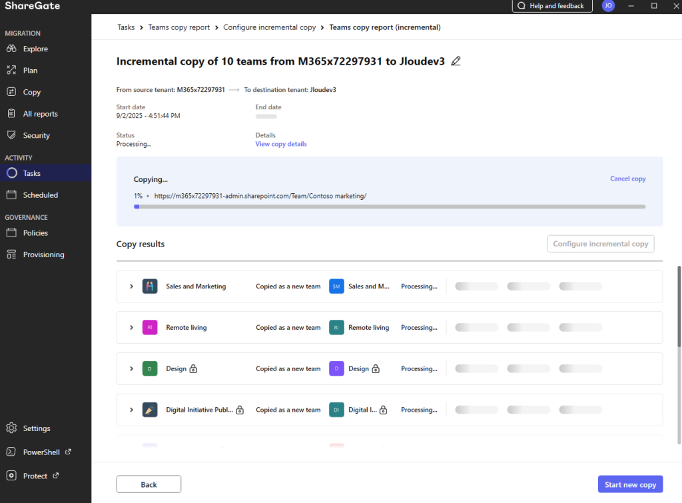Open Explore via the binoculars icon
682x503 pixels.
click(11, 48)
